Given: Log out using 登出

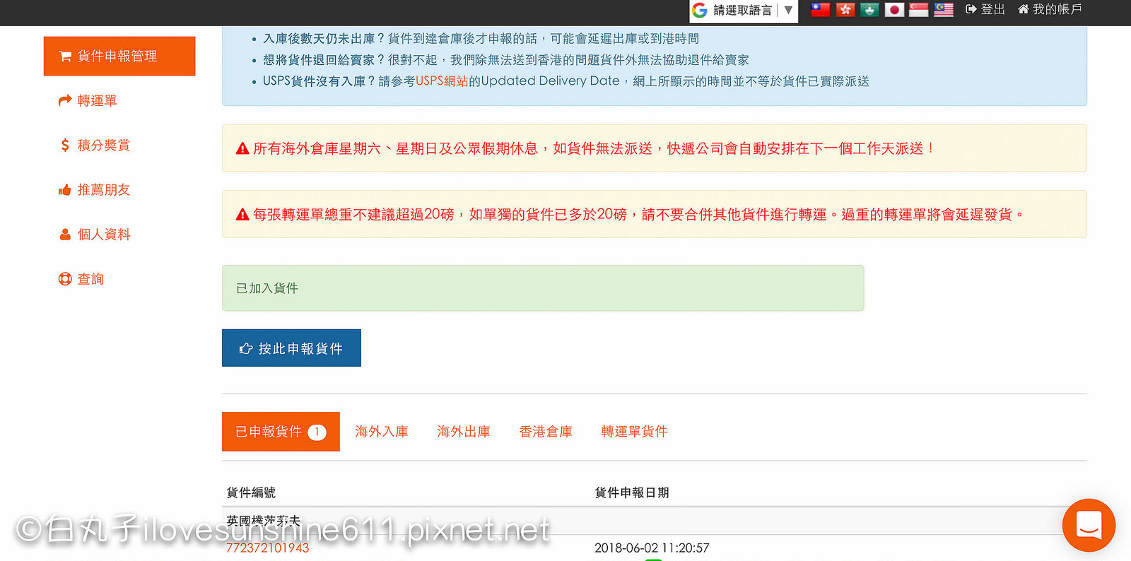Looking at the screenshot, I should 985,9.
